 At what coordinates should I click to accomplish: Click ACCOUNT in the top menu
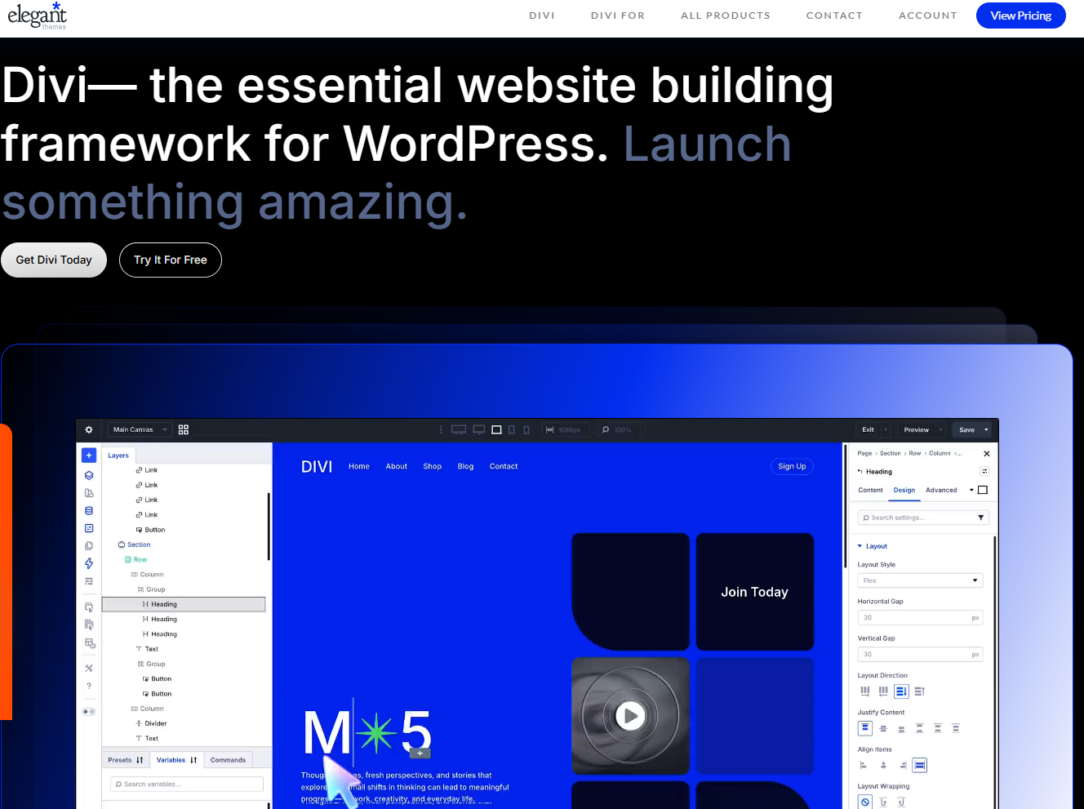pos(928,16)
